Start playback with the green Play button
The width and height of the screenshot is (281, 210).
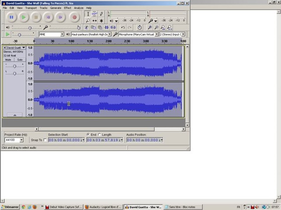point(24,17)
